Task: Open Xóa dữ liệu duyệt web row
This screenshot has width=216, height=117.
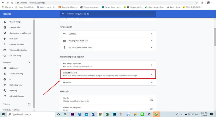Action: [108, 65]
